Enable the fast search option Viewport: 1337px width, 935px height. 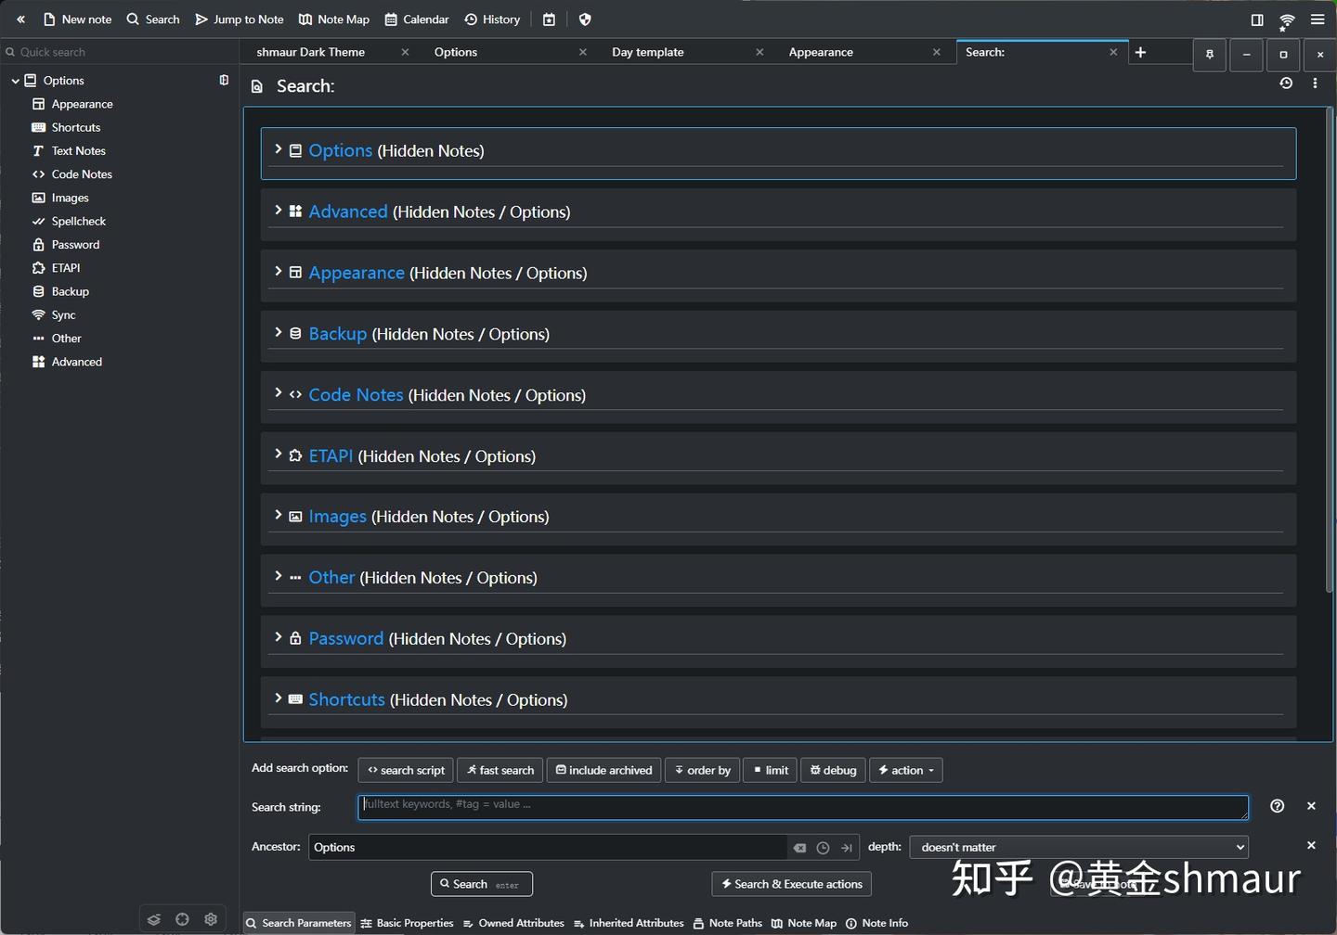click(x=500, y=770)
